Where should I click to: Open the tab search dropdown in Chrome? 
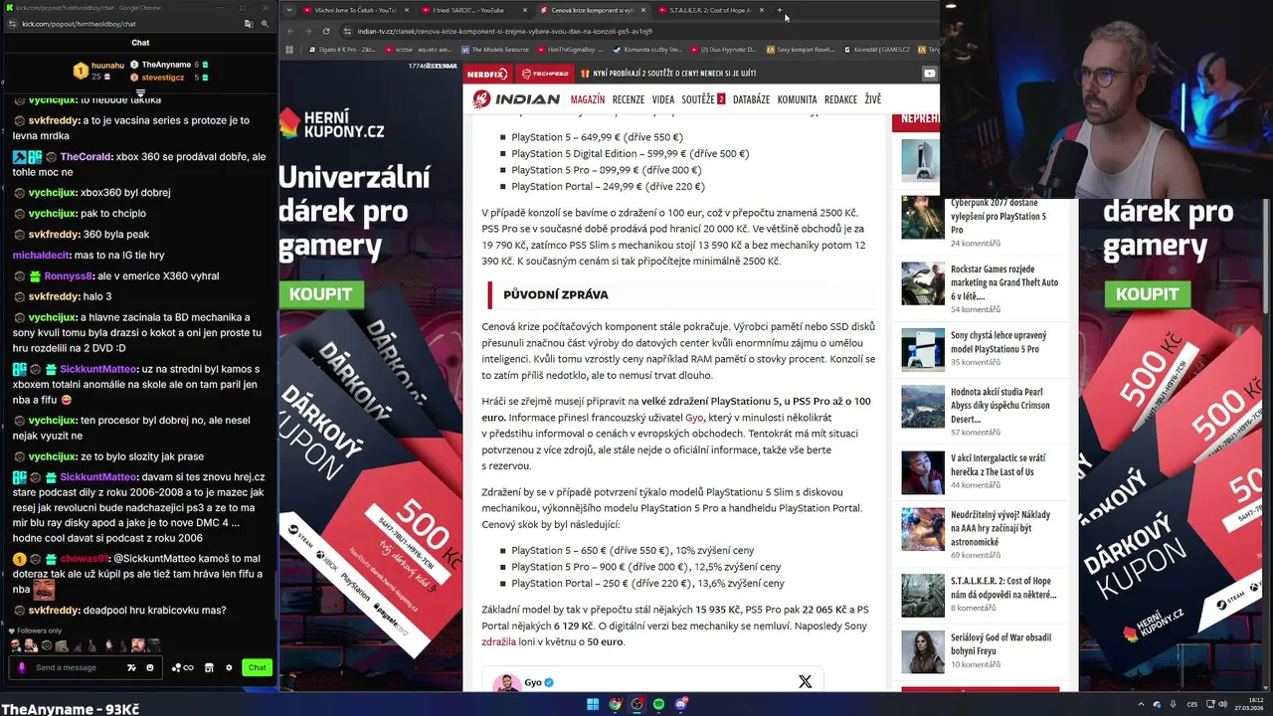pos(290,10)
